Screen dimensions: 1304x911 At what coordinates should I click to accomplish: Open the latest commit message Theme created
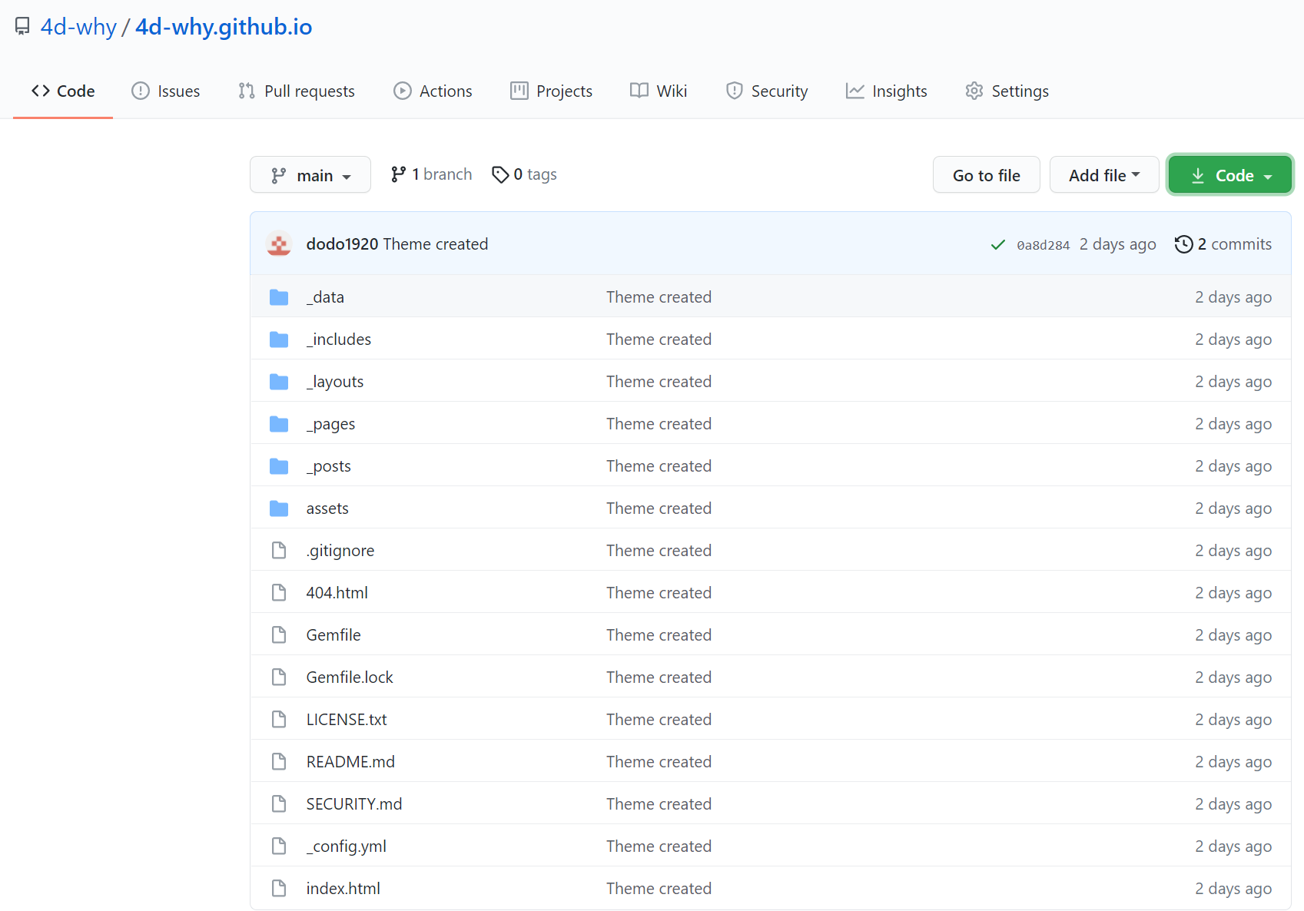(x=436, y=244)
